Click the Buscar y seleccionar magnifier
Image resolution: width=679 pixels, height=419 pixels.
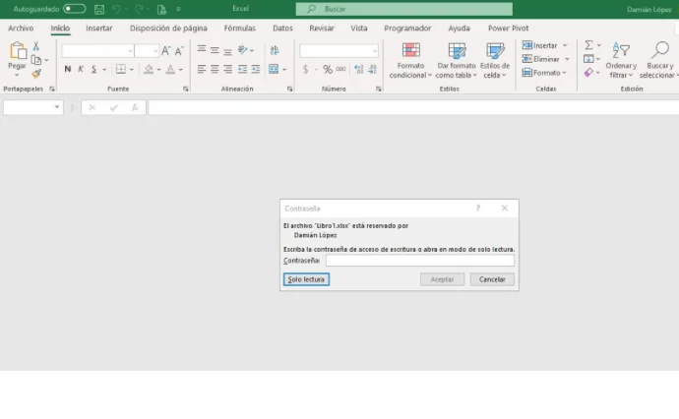pos(659,51)
